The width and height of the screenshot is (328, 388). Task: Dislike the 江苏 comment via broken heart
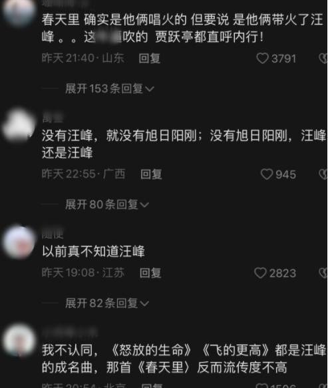(323, 273)
